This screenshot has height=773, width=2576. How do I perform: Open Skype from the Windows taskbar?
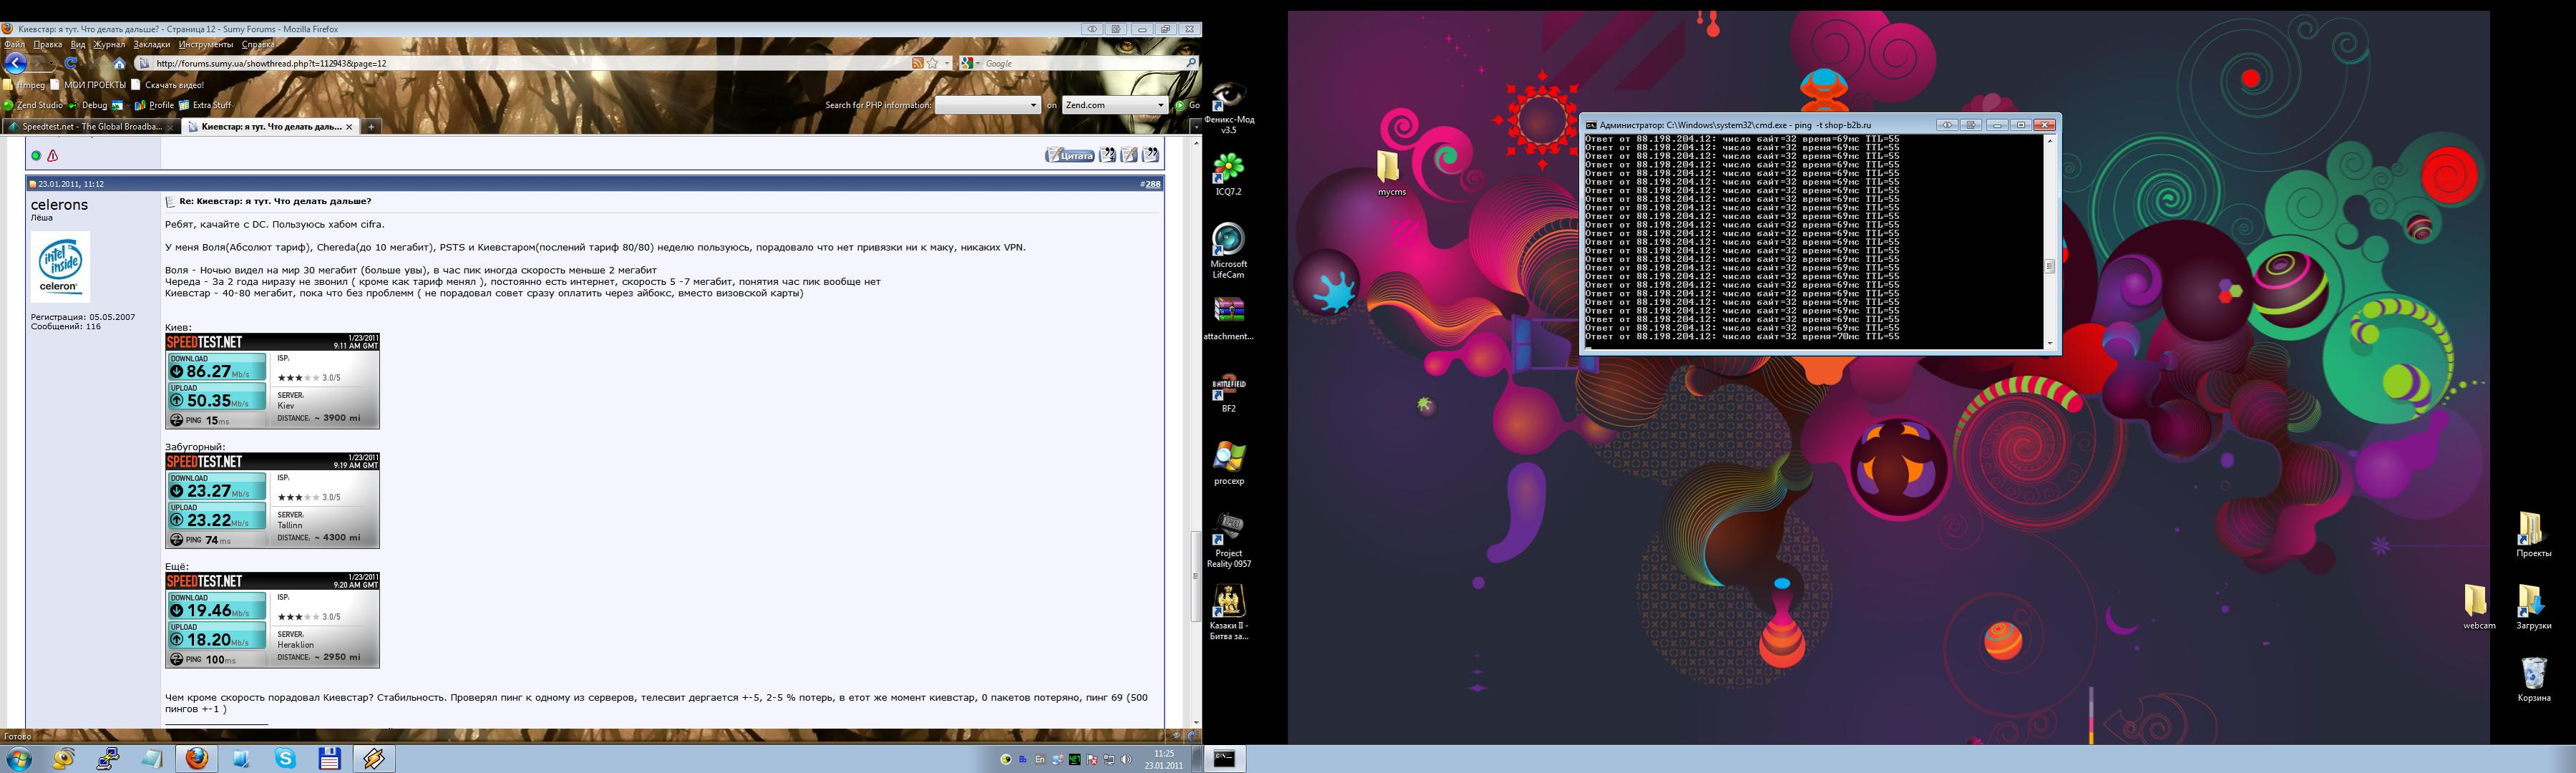(x=286, y=759)
